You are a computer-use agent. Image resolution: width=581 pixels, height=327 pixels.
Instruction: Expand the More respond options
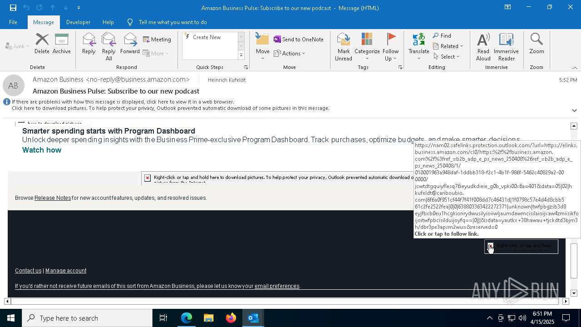point(156,53)
